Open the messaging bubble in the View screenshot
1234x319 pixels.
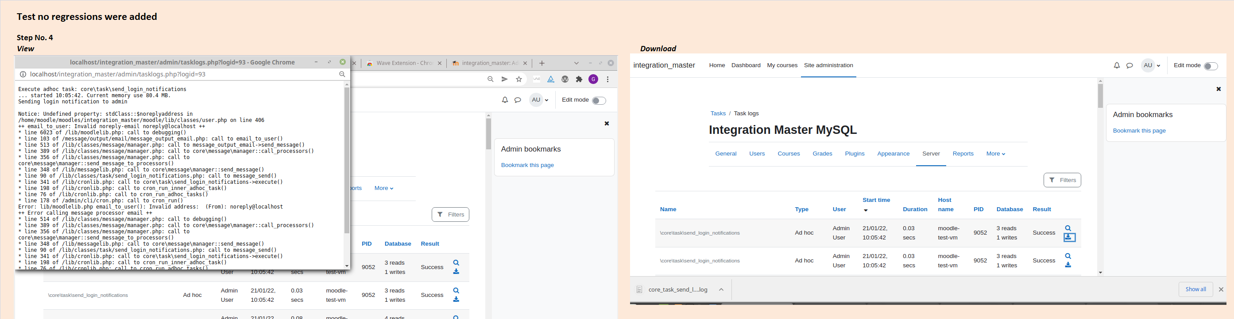click(518, 100)
